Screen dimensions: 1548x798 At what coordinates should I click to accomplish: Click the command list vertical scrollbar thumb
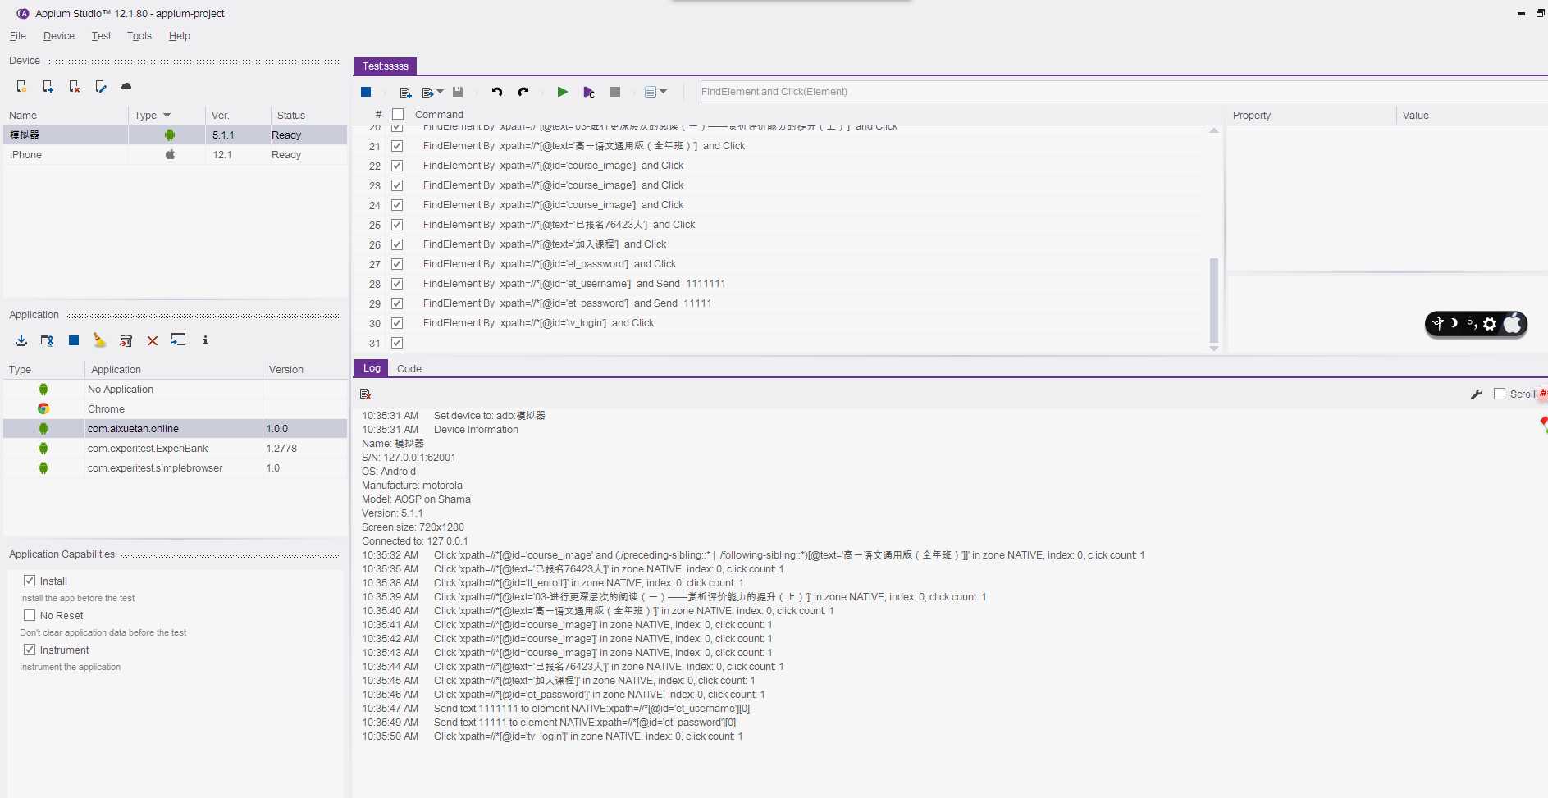click(1214, 299)
